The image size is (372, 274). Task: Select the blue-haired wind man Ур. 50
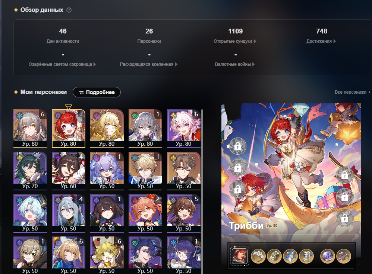pos(145,255)
